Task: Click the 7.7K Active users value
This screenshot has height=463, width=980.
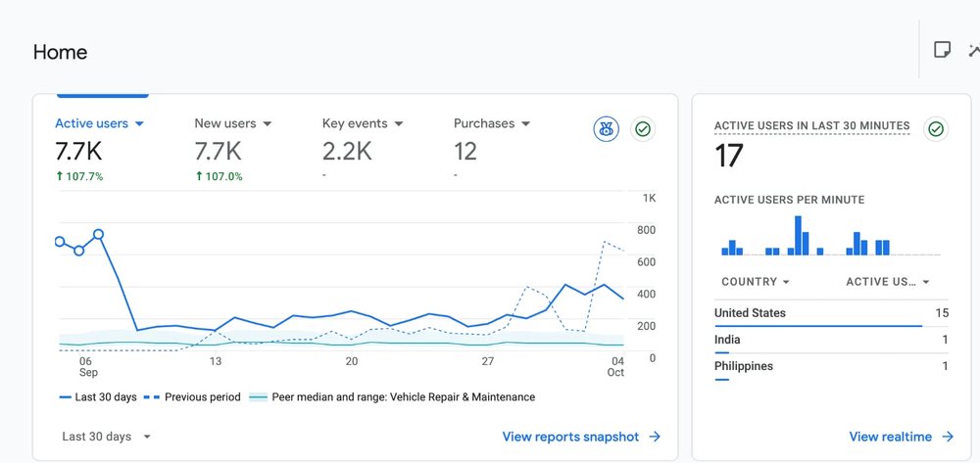Action: tap(78, 152)
